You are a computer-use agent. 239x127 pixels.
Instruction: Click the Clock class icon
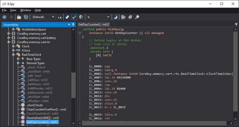click(x=18, y=46)
